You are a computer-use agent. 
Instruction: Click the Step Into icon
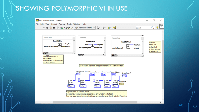[x=66, y=28]
